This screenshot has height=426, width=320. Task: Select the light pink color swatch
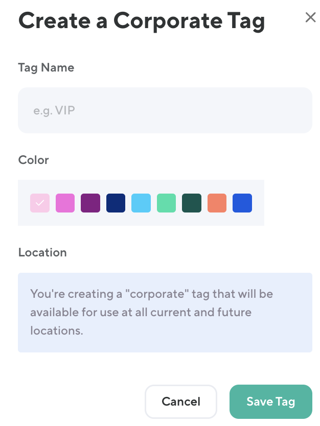pos(40,203)
